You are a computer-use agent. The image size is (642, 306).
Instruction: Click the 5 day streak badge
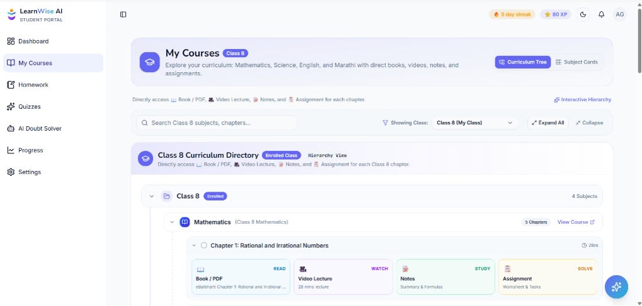[x=512, y=14]
